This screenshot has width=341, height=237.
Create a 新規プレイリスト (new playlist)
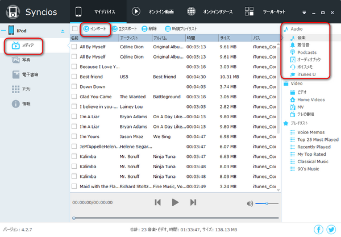point(181,28)
